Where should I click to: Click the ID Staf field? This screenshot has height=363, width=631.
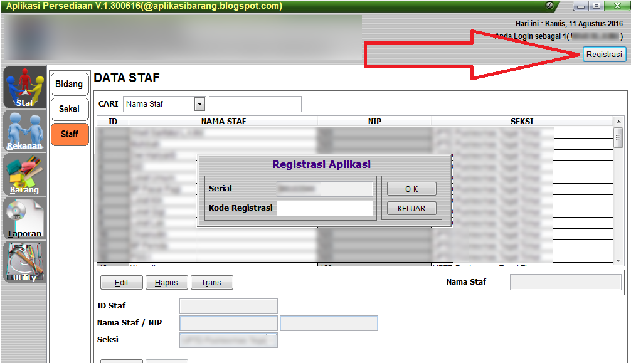(x=228, y=306)
